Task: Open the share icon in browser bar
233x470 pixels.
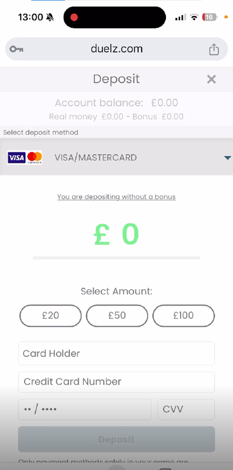Action: [214, 49]
